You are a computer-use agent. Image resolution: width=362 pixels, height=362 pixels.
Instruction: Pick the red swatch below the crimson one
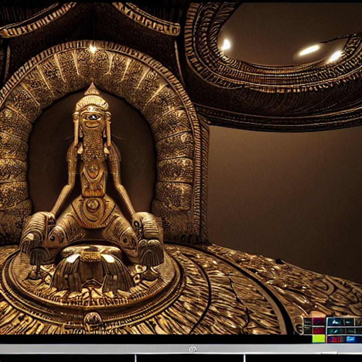coord(319,331)
